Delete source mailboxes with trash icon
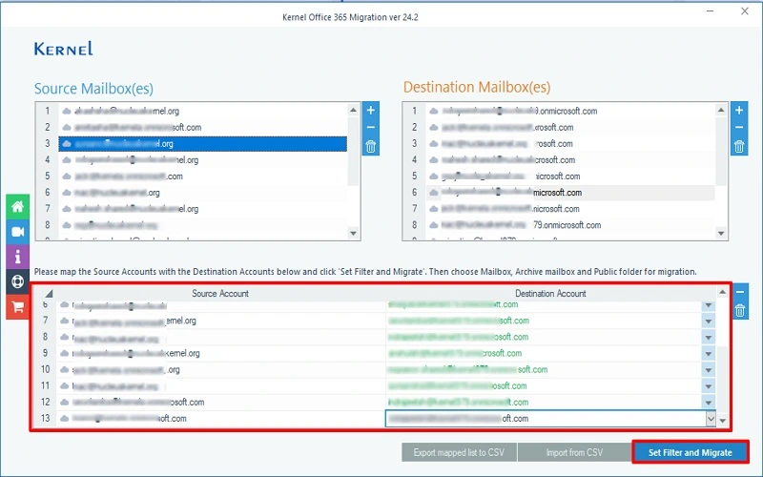Viewport: 763px width, 477px height. [x=371, y=146]
